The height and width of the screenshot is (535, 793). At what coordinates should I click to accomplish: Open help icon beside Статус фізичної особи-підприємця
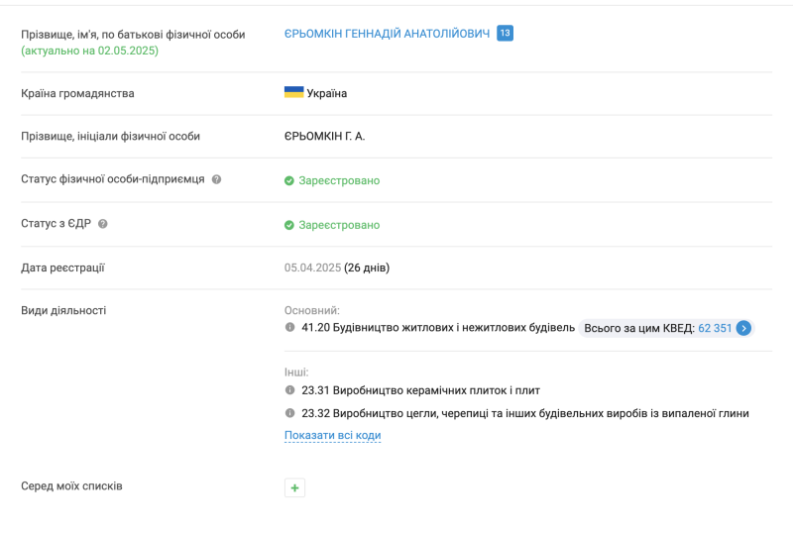click(216, 180)
